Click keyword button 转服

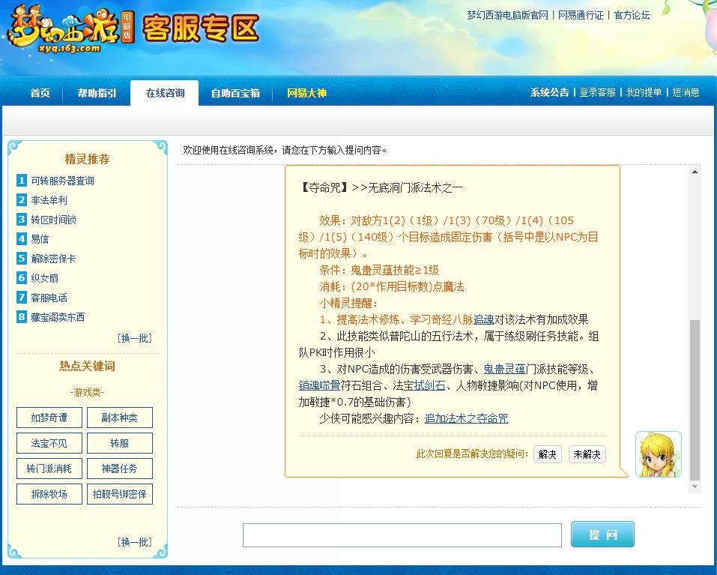click(120, 443)
